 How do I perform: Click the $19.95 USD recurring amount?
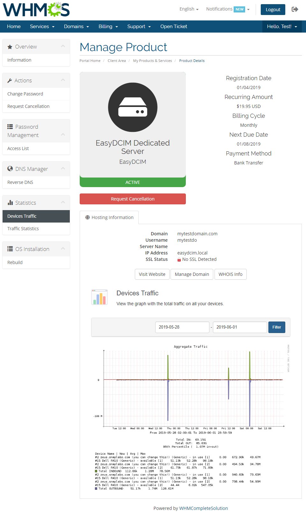(249, 106)
